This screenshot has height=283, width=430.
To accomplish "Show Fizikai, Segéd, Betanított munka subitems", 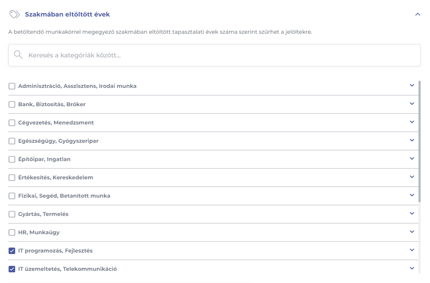I will pyautogui.click(x=412, y=195).
